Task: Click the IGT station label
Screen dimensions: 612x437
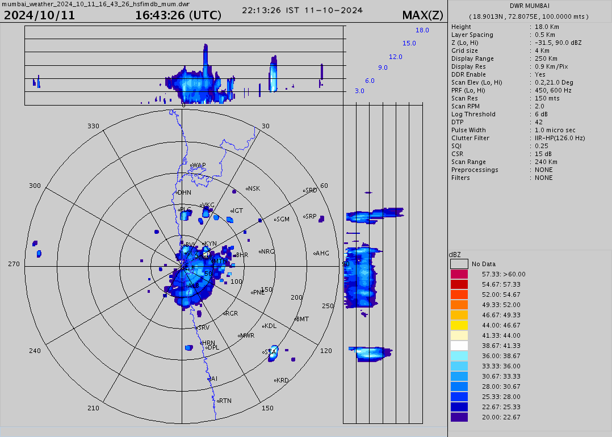Action: point(238,211)
